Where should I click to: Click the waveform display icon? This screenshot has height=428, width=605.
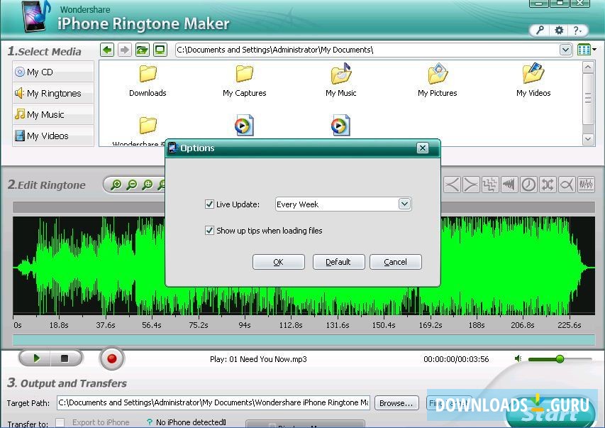click(x=586, y=185)
